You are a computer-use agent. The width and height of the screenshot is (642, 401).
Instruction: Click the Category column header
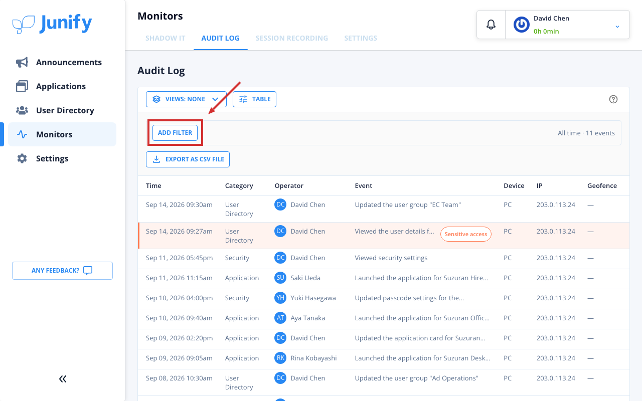click(x=239, y=186)
